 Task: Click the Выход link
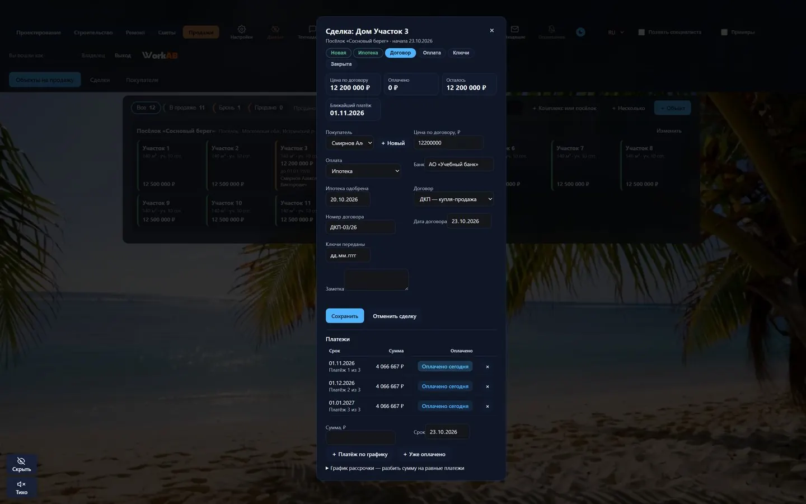tap(123, 55)
